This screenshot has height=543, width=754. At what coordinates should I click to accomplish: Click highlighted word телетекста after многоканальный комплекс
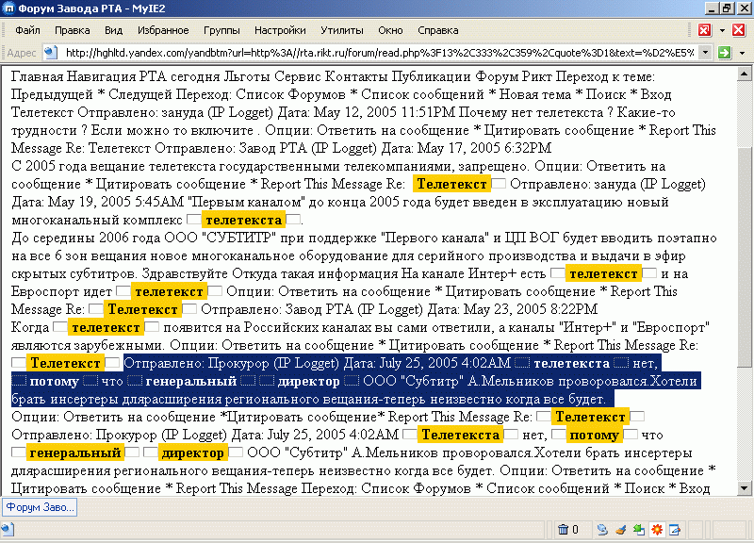coord(243,220)
